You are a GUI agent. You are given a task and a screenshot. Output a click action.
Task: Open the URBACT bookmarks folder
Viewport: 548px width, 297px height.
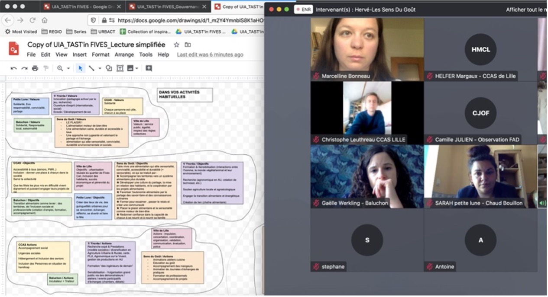pos(104,32)
